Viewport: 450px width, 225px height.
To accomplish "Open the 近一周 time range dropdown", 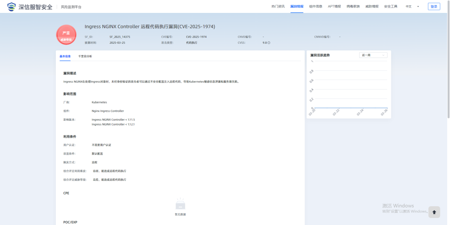I will point(373,55).
